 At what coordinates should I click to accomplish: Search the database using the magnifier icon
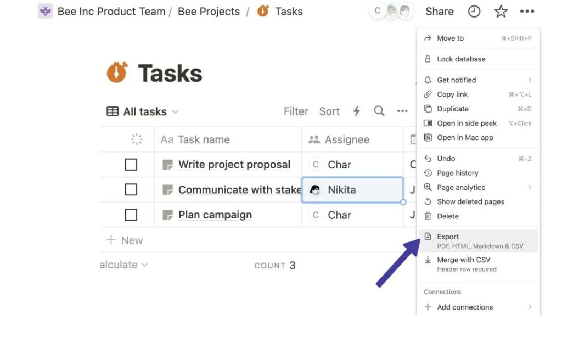coord(379,111)
